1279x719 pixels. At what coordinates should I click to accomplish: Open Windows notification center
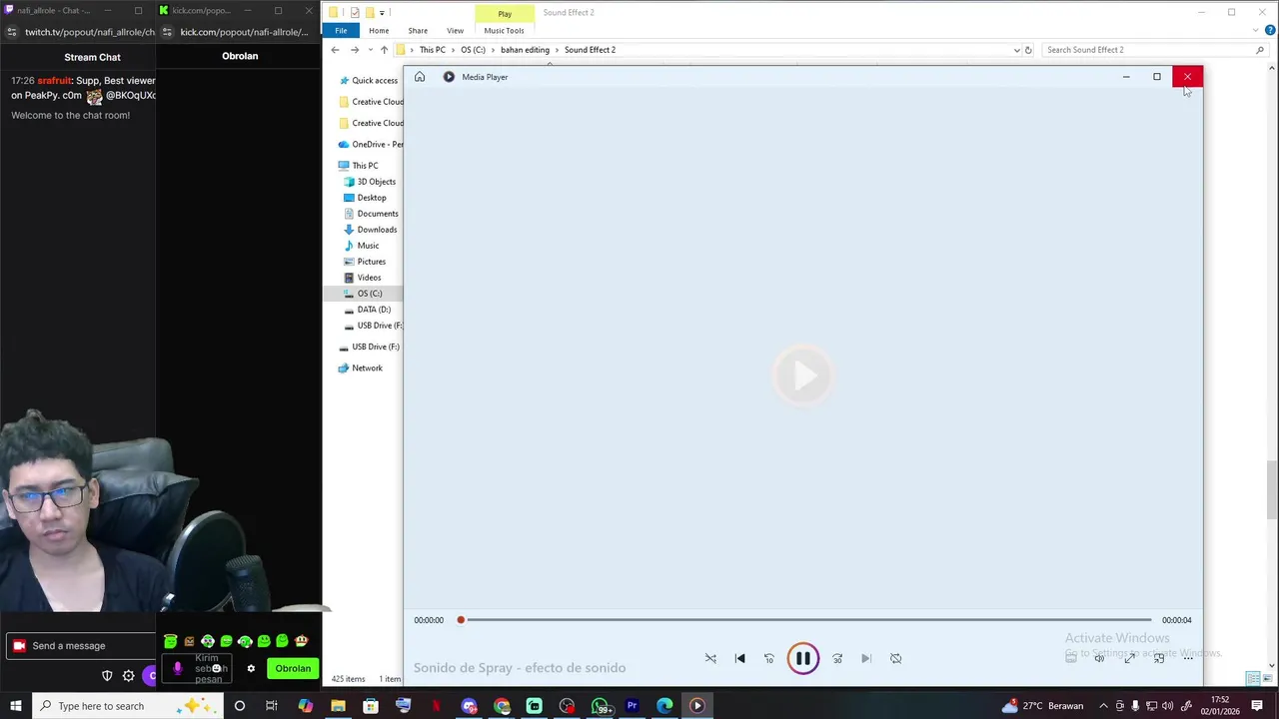[x=1257, y=706]
